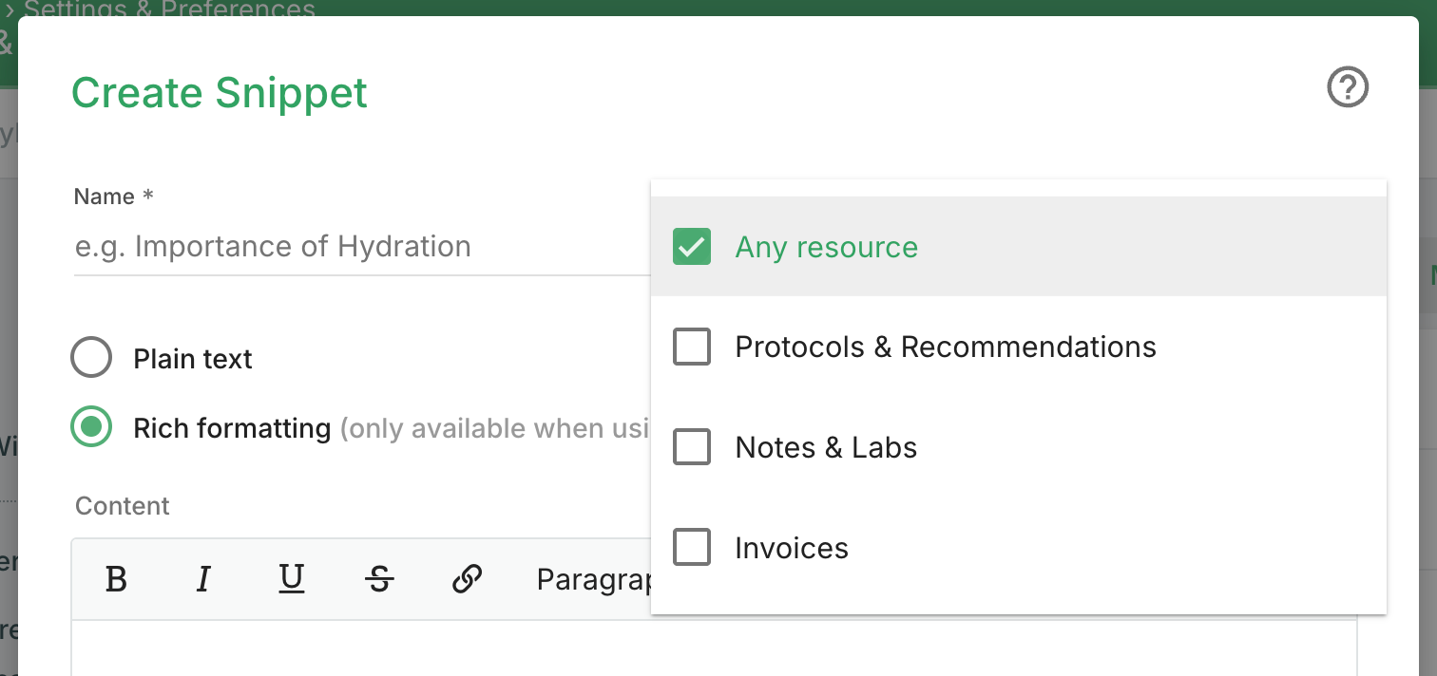This screenshot has width=1437, height=676.
Task: Enable strikethrough in the editor toolbar
Action: click(x=379, y=579)
